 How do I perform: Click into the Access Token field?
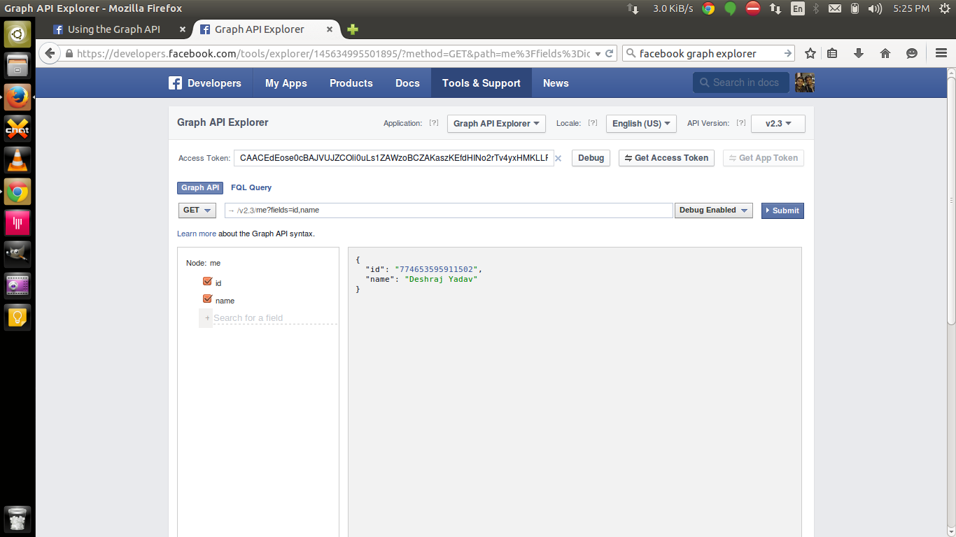pyautogui.click(x=394, y=158)
